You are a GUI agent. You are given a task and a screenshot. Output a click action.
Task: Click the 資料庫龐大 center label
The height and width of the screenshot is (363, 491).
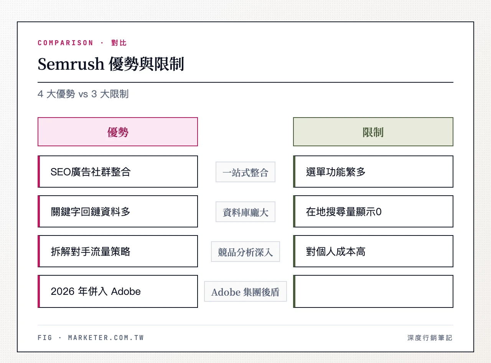click(245, 212)
